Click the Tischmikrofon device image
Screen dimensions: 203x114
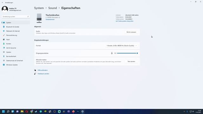coord(39,18)
